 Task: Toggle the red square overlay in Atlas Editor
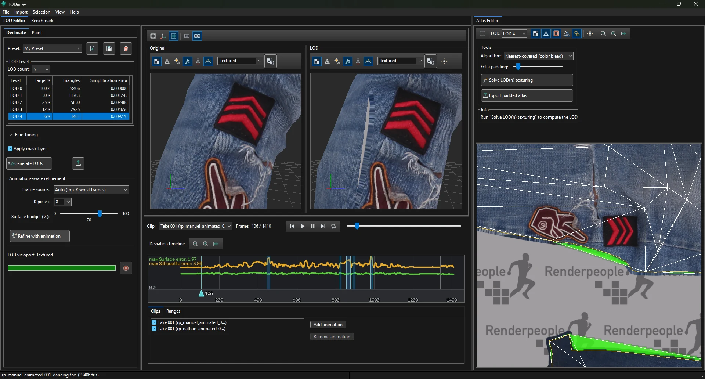(556, 33)
